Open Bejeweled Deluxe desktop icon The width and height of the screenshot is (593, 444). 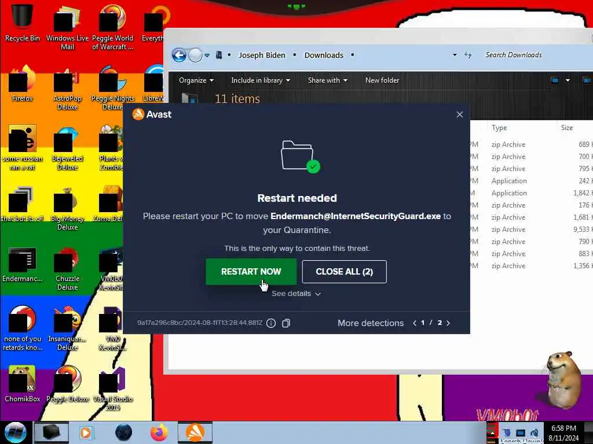click(x=67, y=148)
